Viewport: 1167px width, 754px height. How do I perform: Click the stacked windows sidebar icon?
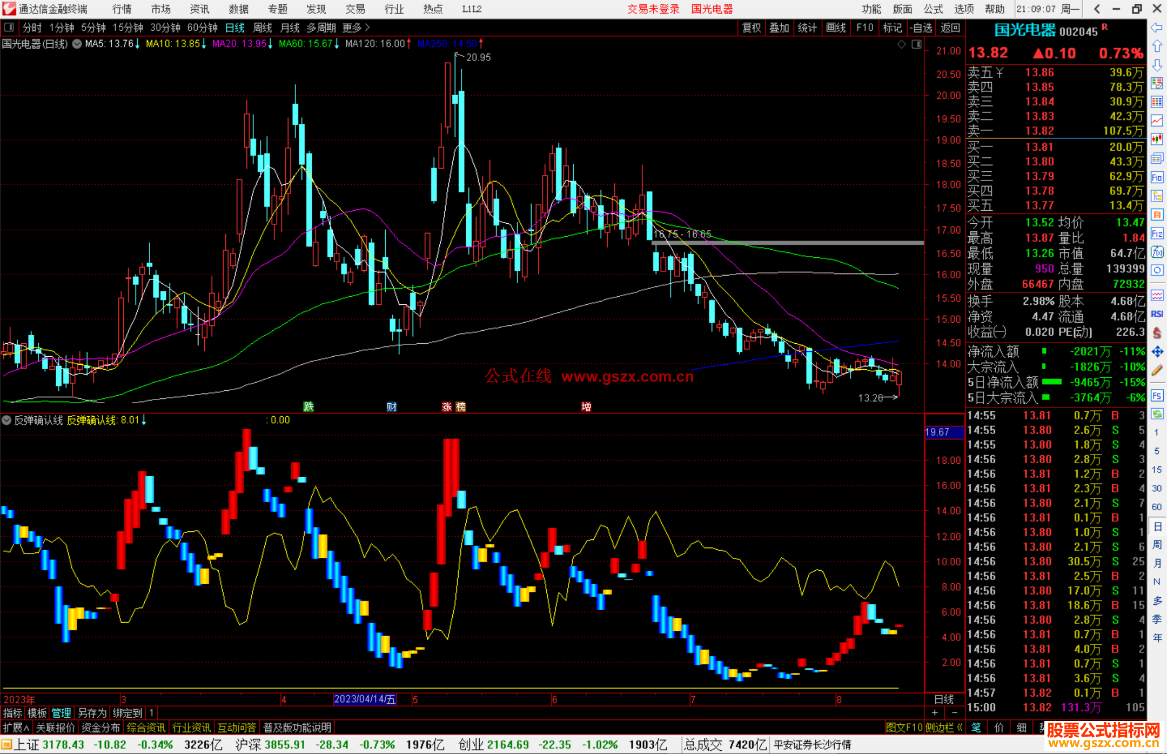(x=1157, y=158)
